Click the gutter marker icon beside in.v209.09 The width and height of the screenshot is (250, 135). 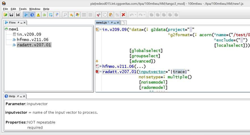point(97,29)
